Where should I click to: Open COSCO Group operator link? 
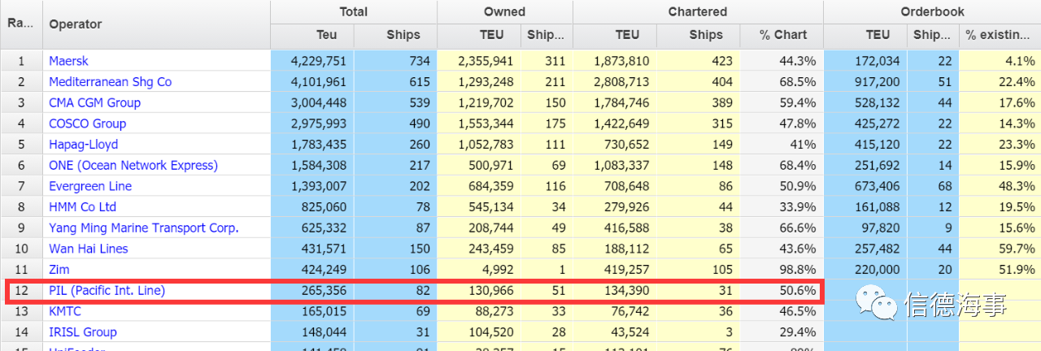[x=87, y=123]
